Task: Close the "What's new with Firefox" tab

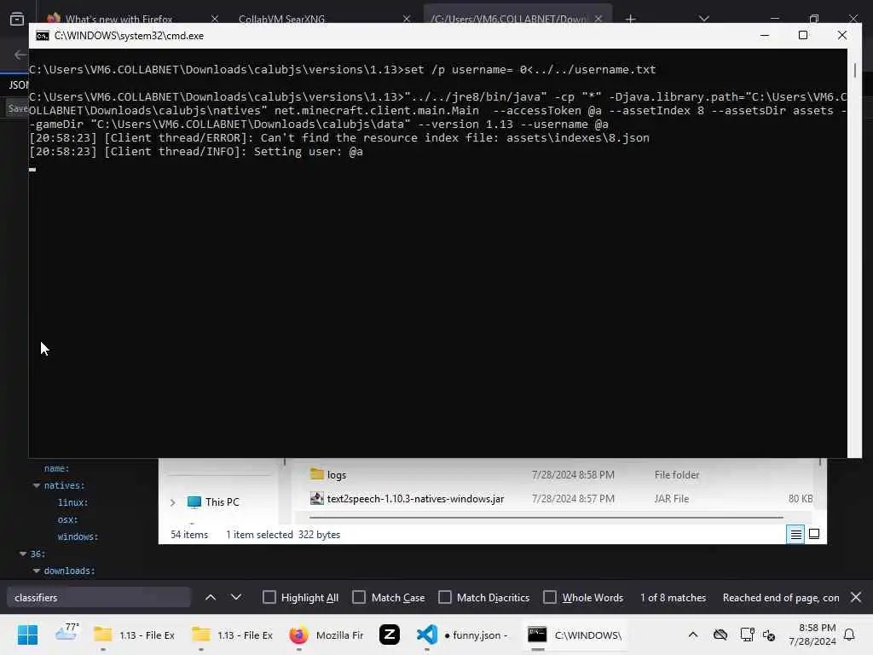Action: tap(214, 19)
